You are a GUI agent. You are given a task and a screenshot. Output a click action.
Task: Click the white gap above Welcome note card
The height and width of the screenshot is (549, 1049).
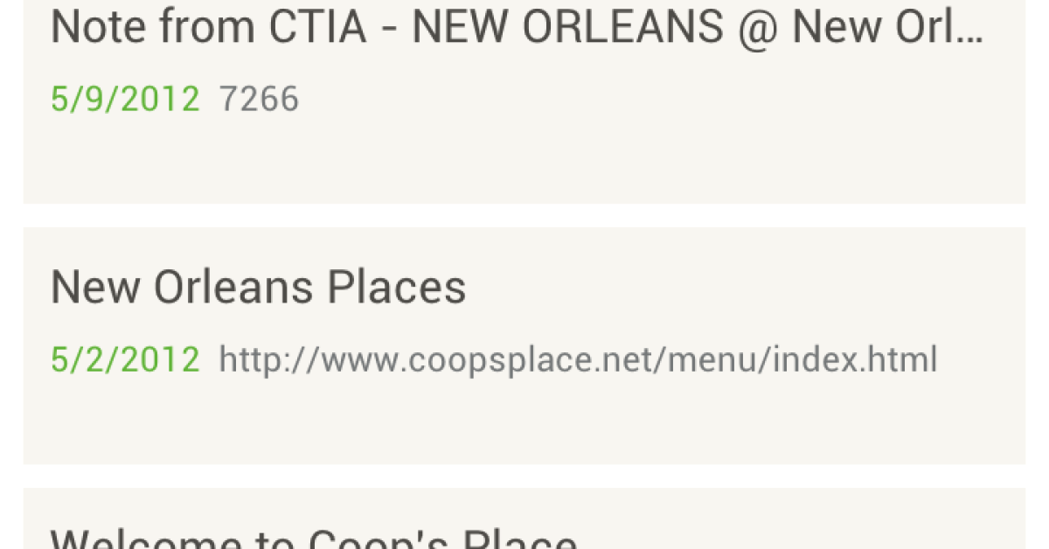[524, 476]
